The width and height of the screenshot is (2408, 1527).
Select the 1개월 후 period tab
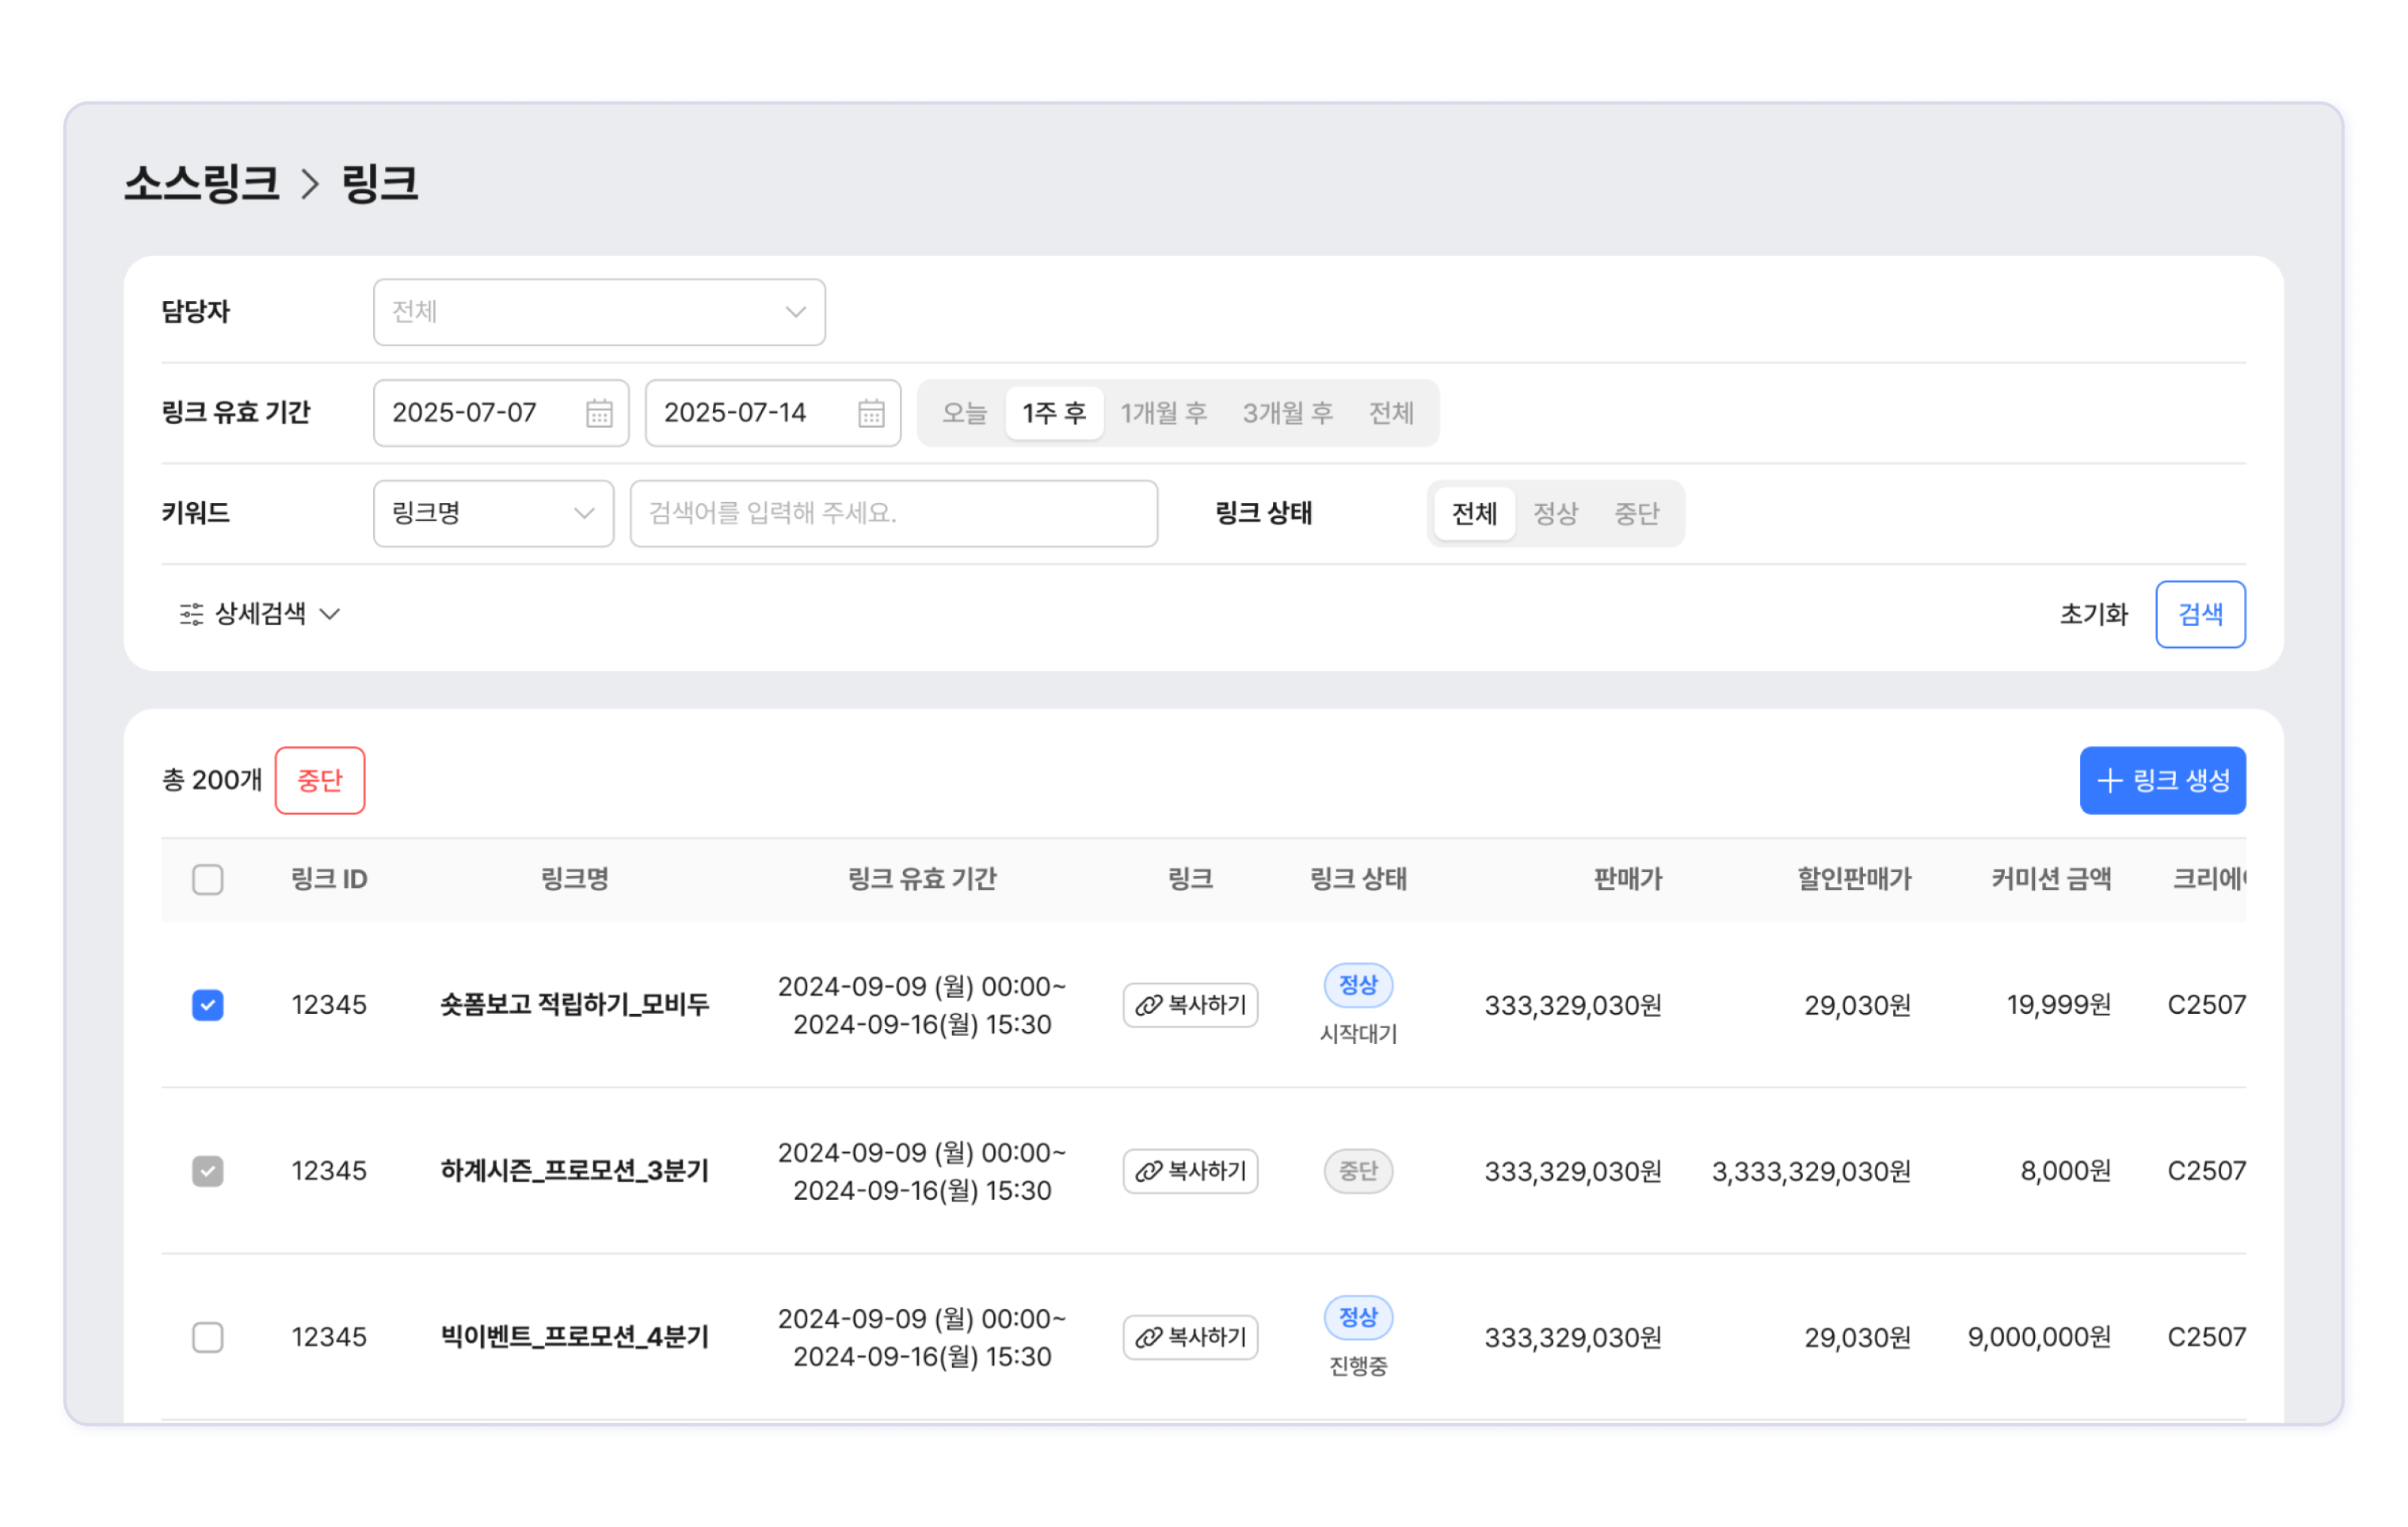click(x=1163, y=413)
